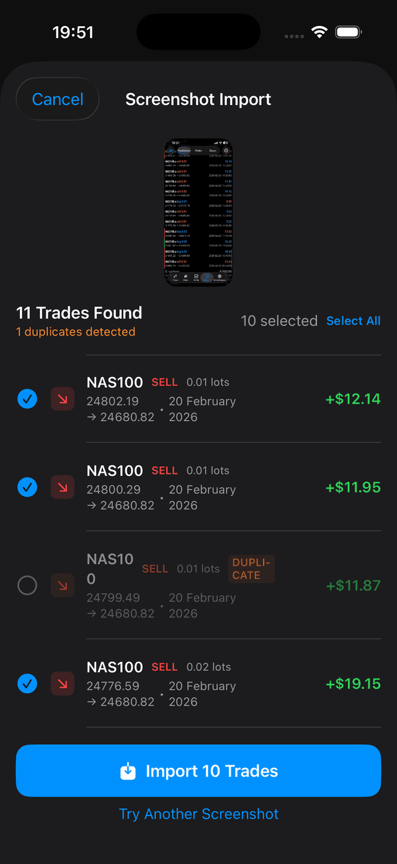Tap the sell arrow icon for 24802.19 trade
The image size is (397, 864).
(x=62, y=399)
